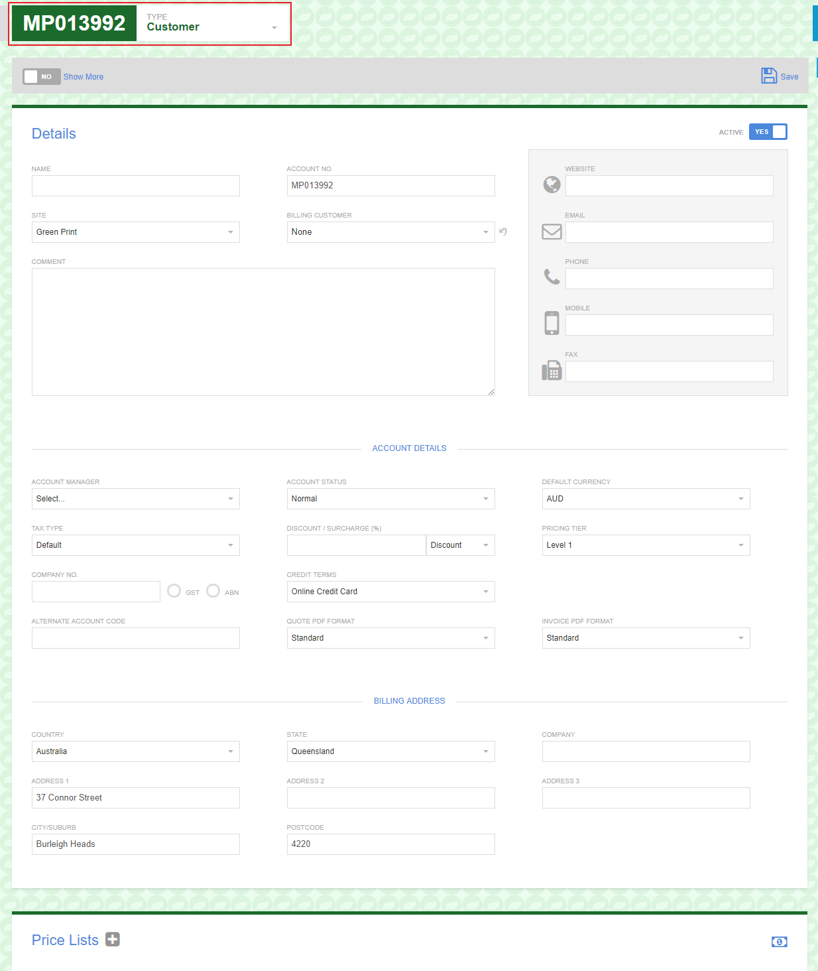Screen dimensions: 818x971
Task: Click the website globe icon
Action: pyautogui.click(x=552, y=184)
